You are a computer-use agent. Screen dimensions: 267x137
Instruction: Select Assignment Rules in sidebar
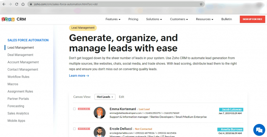tap(20, 91)
